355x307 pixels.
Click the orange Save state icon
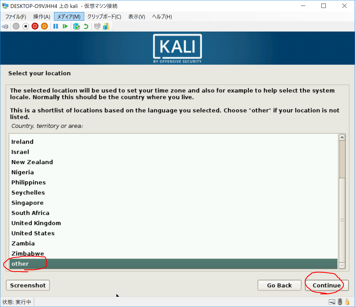[x=44, y=26]
